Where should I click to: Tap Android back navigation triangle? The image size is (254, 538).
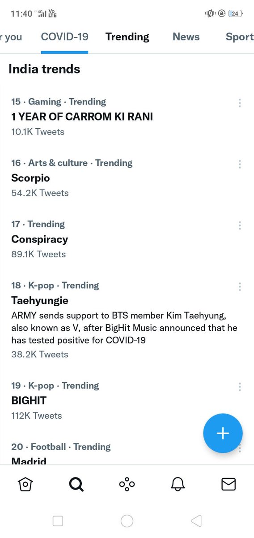coord(196,521)
